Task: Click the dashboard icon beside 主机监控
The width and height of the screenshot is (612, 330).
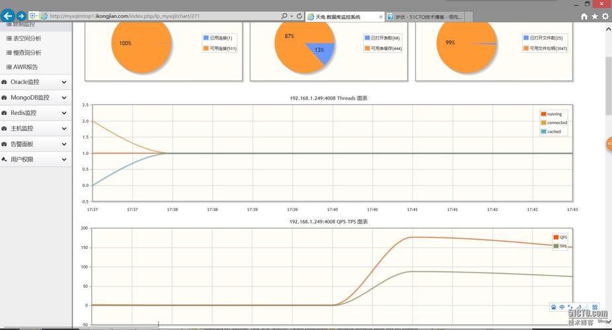Action: coord(4,129)
